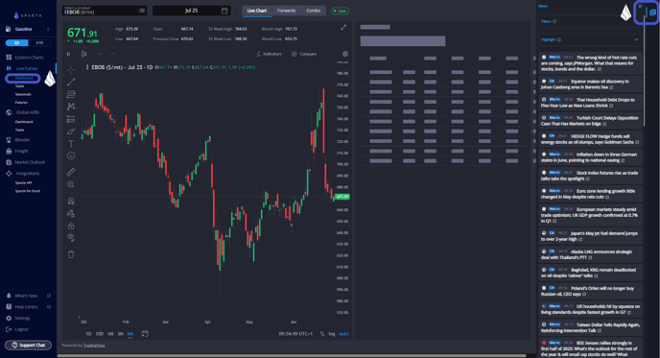Redo last chart action
This screenshot has width=660, height=358.
click(112, 54)
